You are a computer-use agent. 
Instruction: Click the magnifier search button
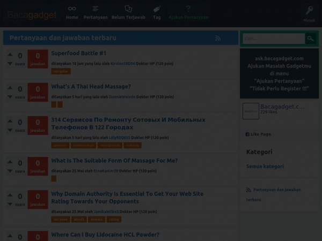[x=311, y=39]
